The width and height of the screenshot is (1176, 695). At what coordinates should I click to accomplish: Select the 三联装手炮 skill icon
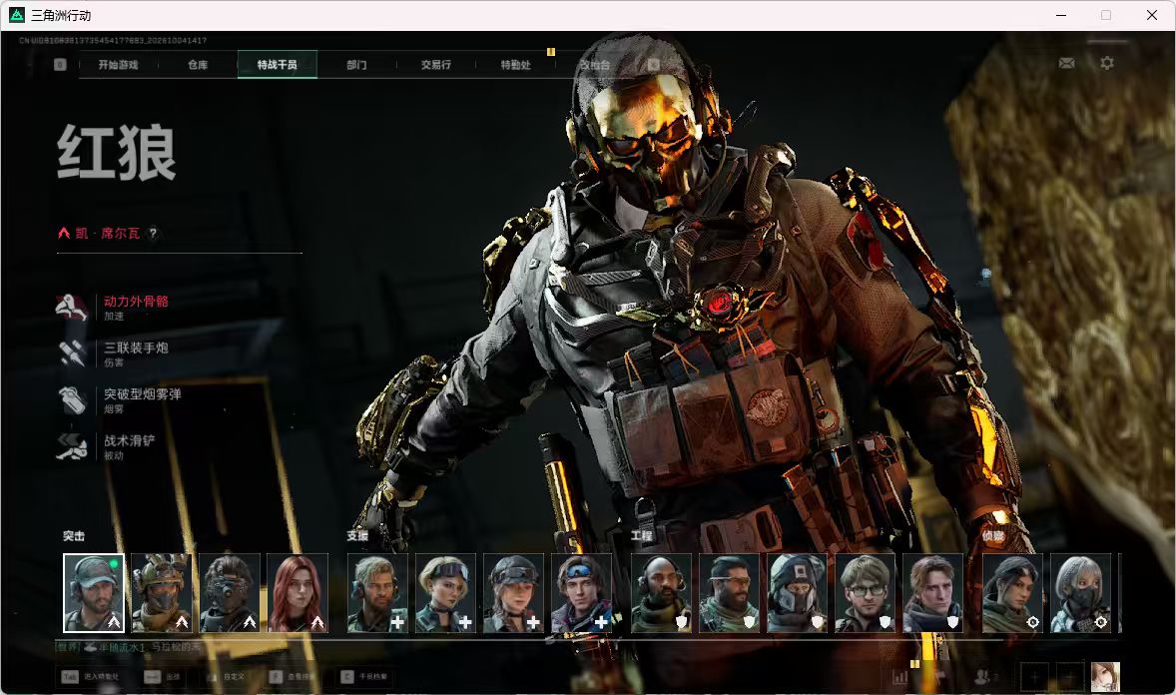(72, 353)
